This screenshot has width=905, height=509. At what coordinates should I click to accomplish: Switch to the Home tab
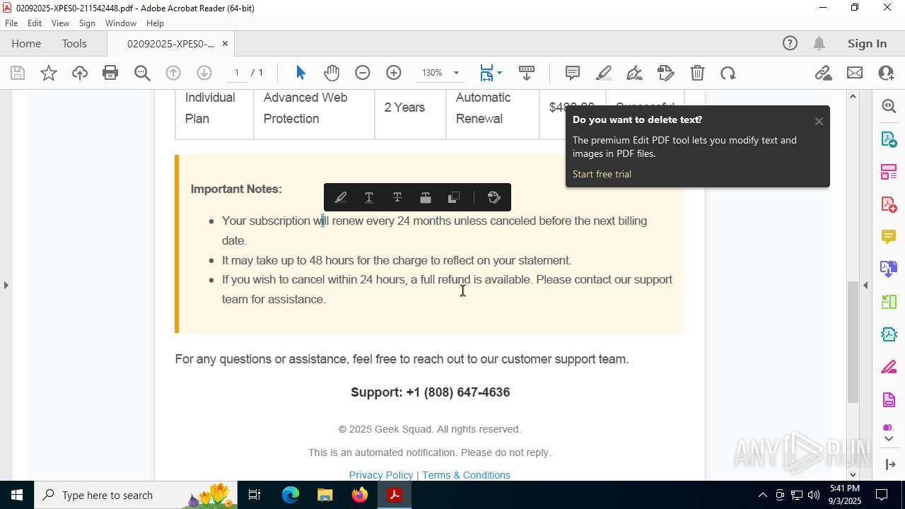pos(26,43)
